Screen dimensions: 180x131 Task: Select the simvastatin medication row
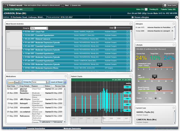(x=35, y=109)
